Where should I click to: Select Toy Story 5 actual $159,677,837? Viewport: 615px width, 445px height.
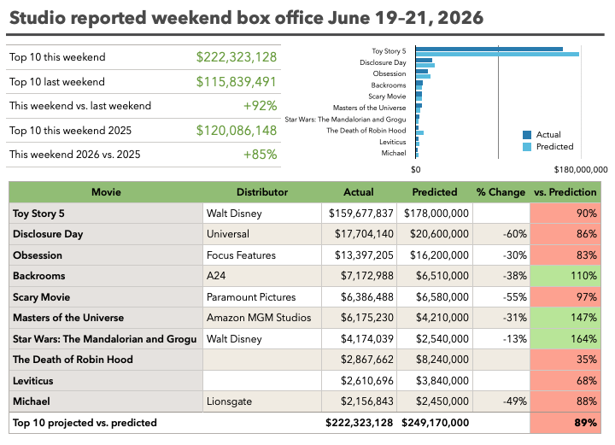click(360, 214)
